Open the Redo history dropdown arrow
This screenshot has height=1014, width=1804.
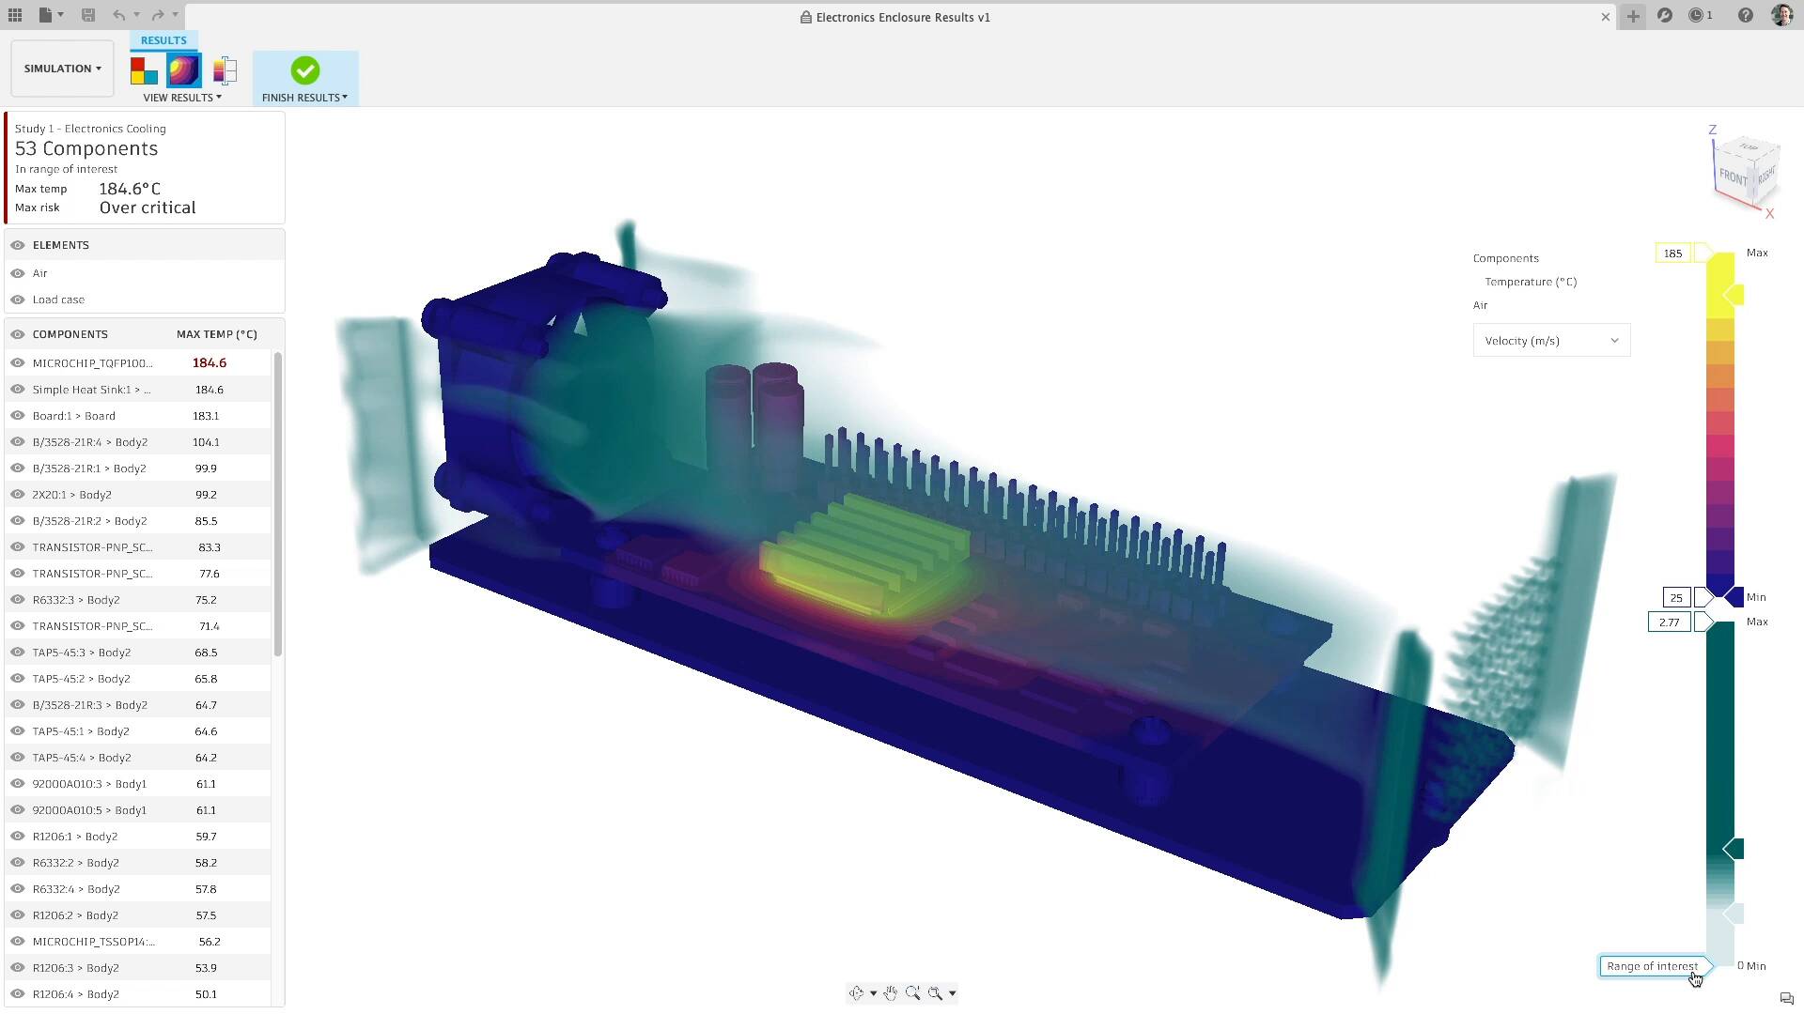(175, 15)
